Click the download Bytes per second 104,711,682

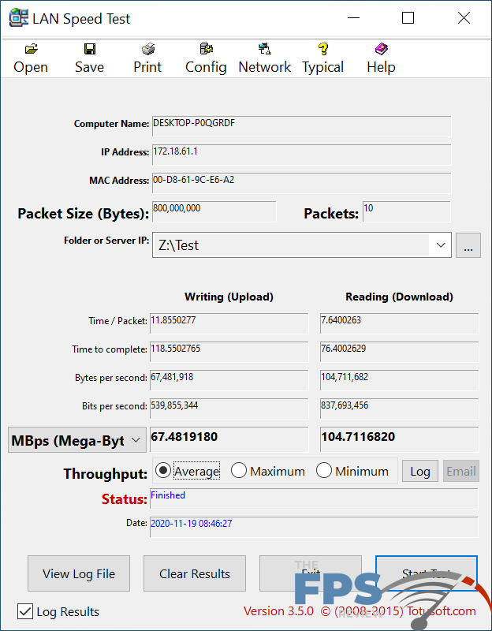point(400,380)
